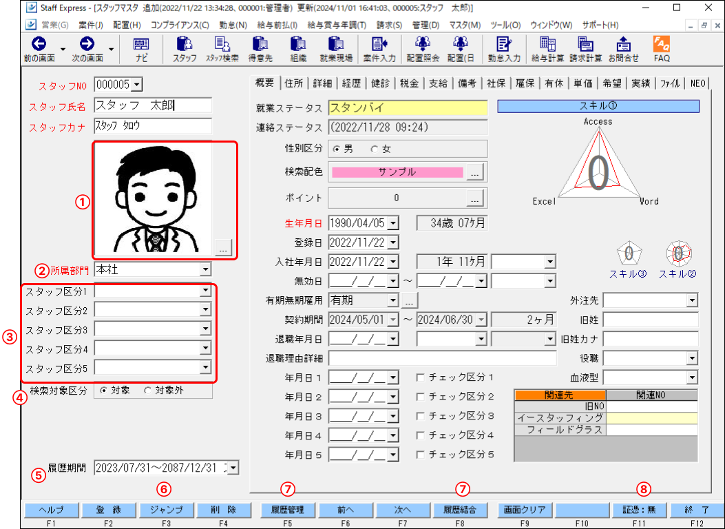Open the お問合せ inquiry icon
725x529 pixels.
623,44
